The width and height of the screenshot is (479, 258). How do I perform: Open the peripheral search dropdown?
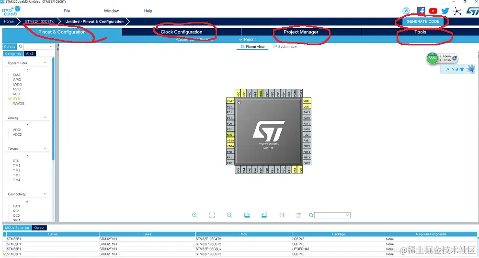click(x=51, y=47)
